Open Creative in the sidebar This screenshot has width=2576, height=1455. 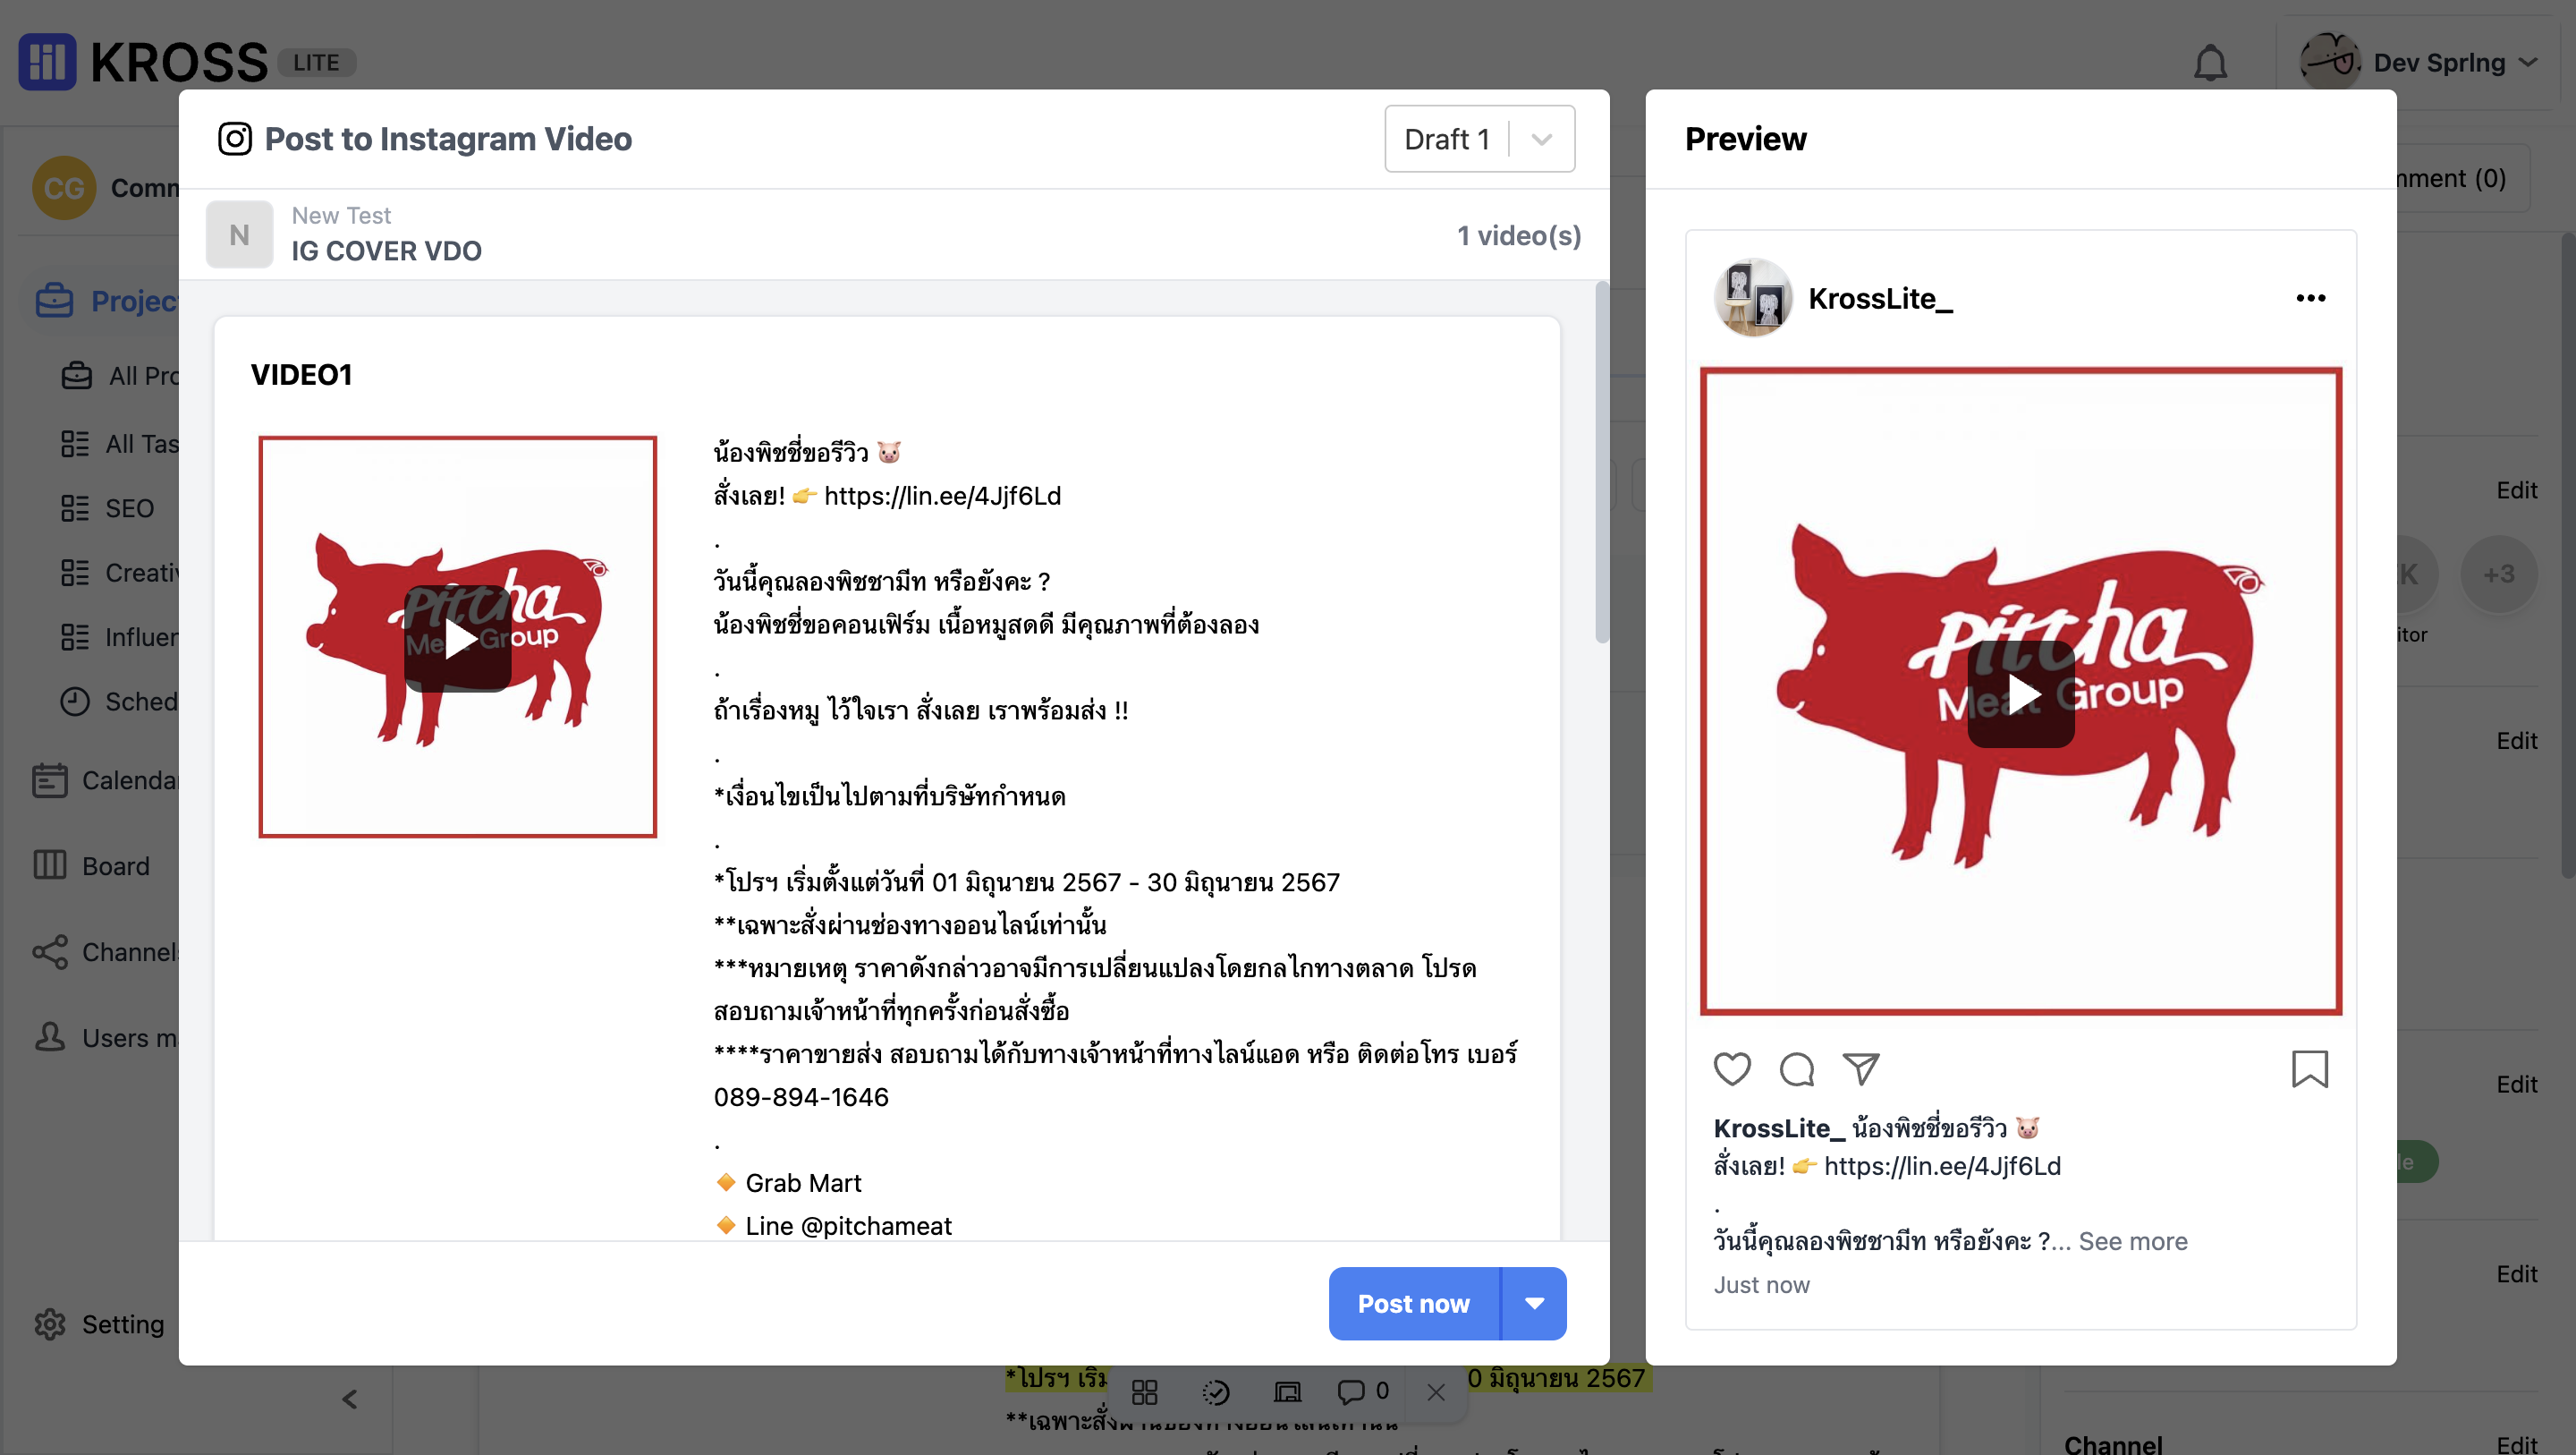click(x=120, y=573)
